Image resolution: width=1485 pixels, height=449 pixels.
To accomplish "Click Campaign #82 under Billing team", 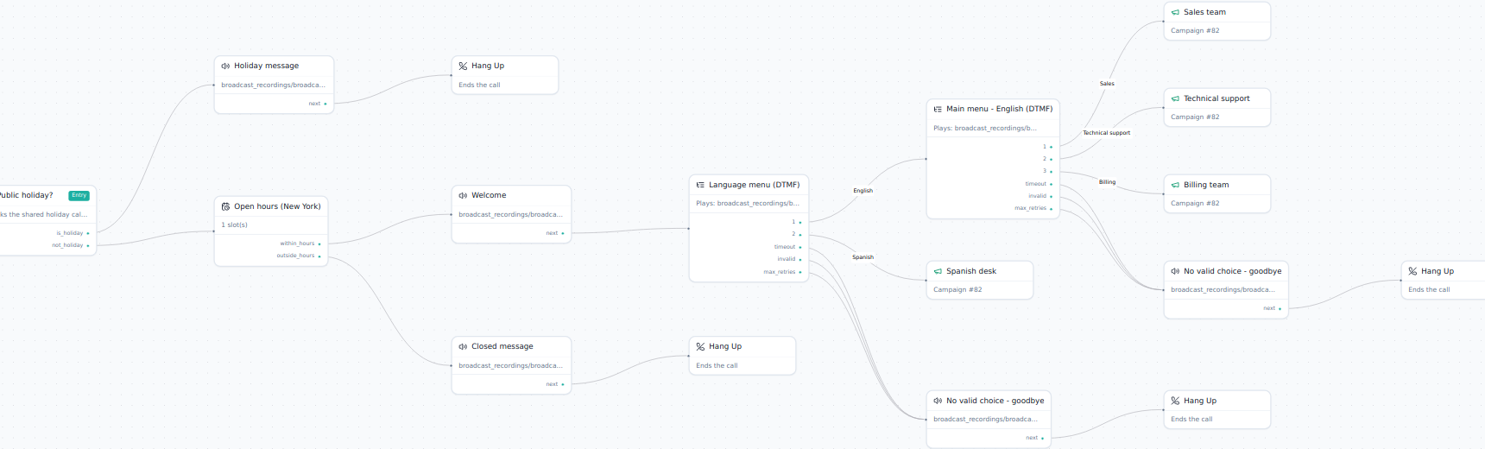I will [1195, 204].
